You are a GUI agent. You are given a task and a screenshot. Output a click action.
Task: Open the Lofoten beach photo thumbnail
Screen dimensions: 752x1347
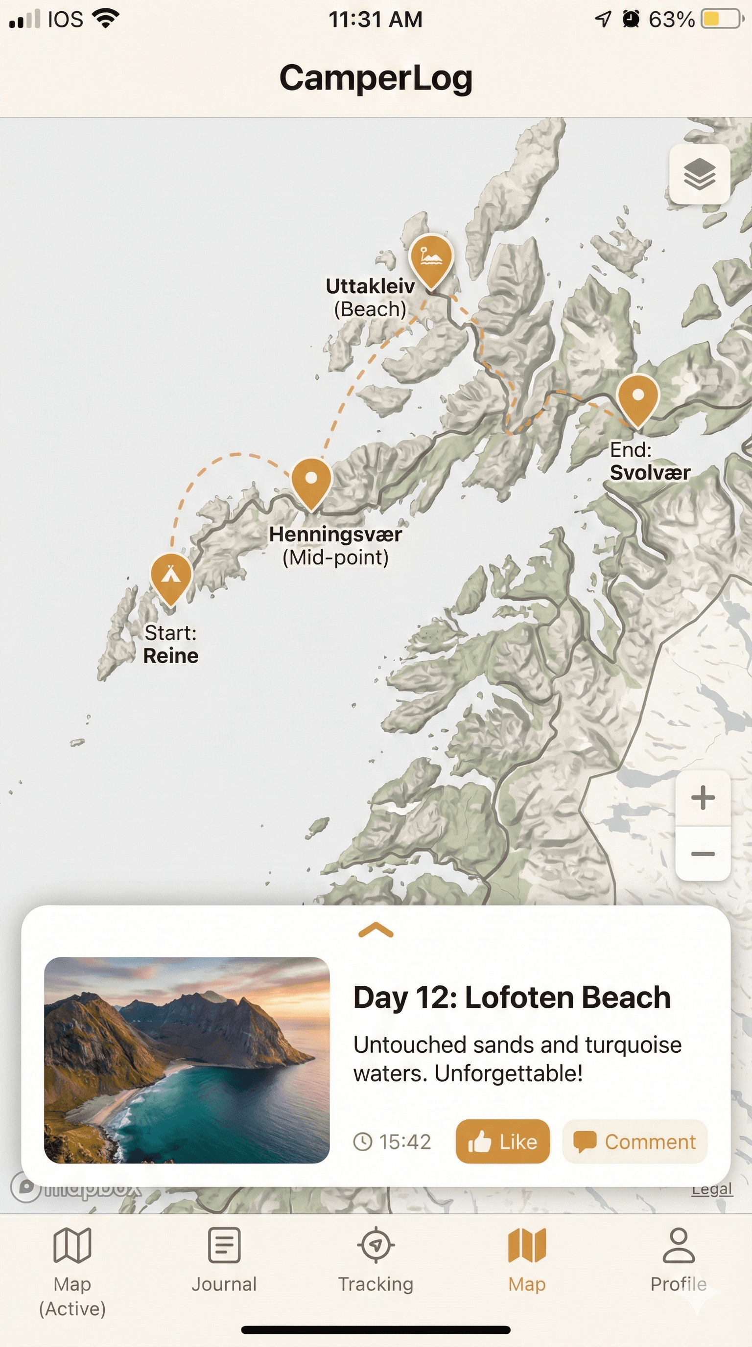click(187, 1061)
